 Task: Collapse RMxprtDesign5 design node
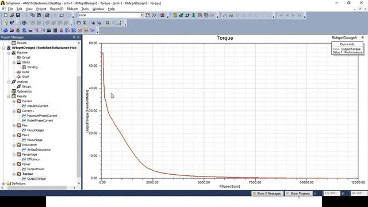(3, 48)
